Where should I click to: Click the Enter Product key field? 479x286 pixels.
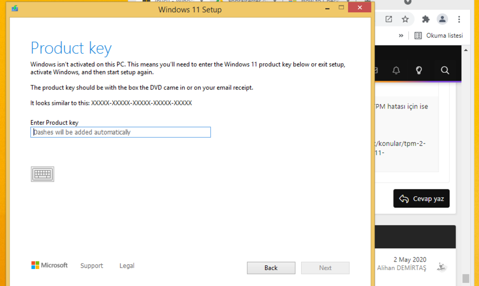coord(120,132)
